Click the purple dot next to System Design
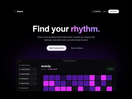The image size is (132, 99). (x=20, y=74)
